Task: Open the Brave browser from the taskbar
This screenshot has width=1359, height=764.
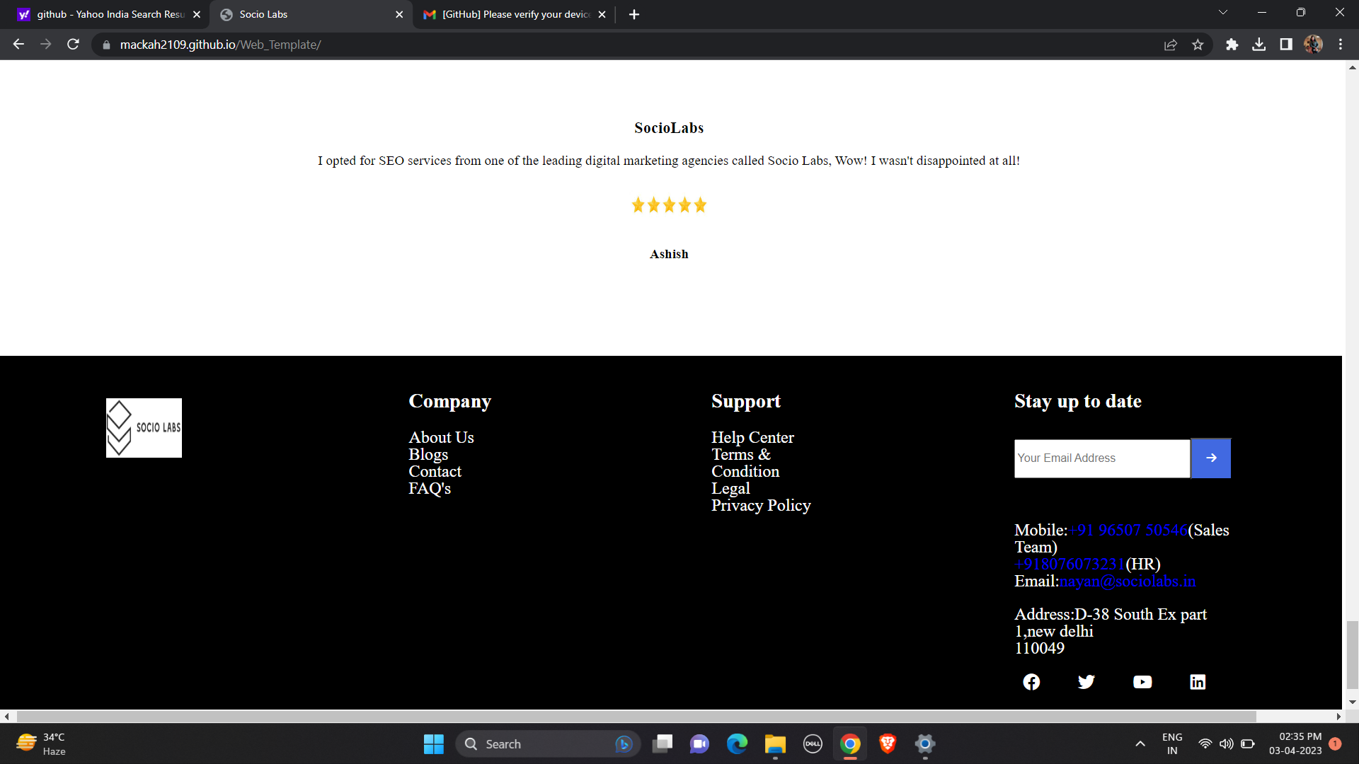Action: tap(887, 743)
